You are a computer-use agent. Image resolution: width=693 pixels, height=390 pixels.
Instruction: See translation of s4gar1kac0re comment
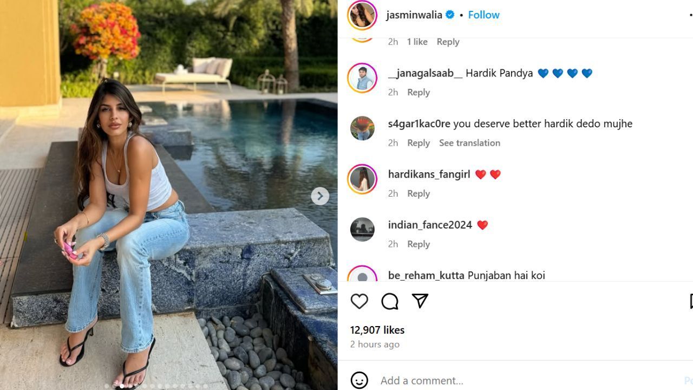469,142
